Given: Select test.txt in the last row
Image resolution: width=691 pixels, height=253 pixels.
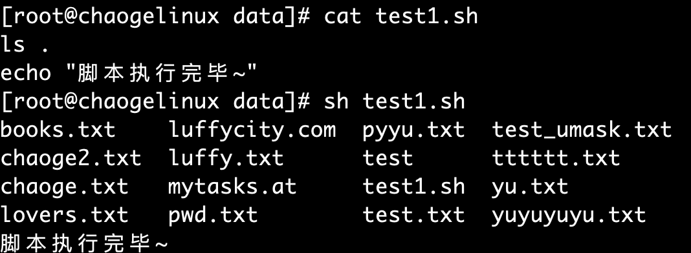Looking at the screenshot, I should point(414,215).
